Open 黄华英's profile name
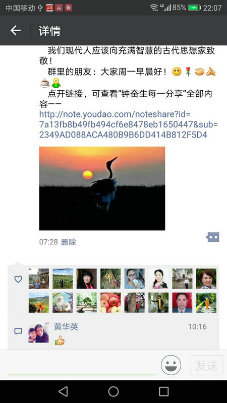227x403 pixels. tap(66, 326)
